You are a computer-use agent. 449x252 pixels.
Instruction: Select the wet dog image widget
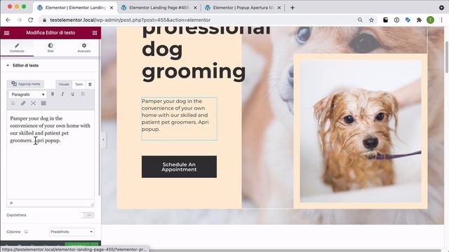pyautogui.click(x=361, y=131)
